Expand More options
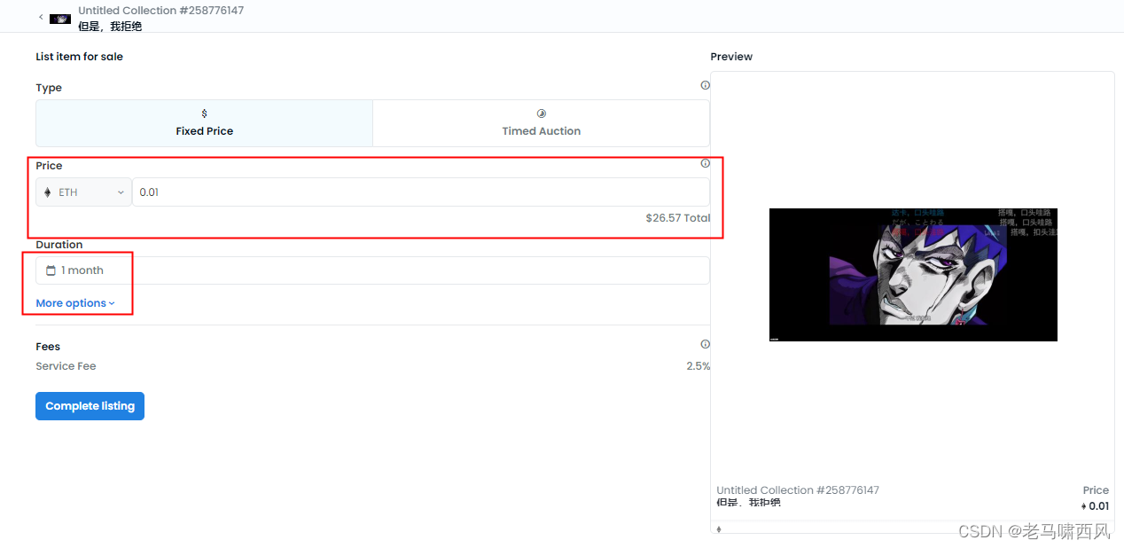Viewport: 1124px width, 548px height. (75, 303)
